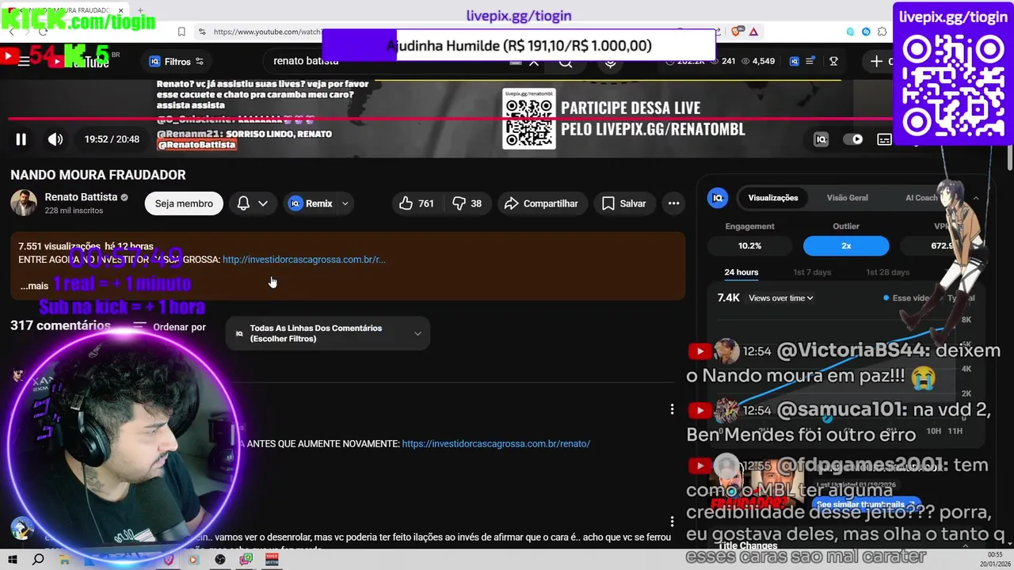The image size is (1014, 570).
Task: Open the IQ icon in player controls
Action: (821, 139)
